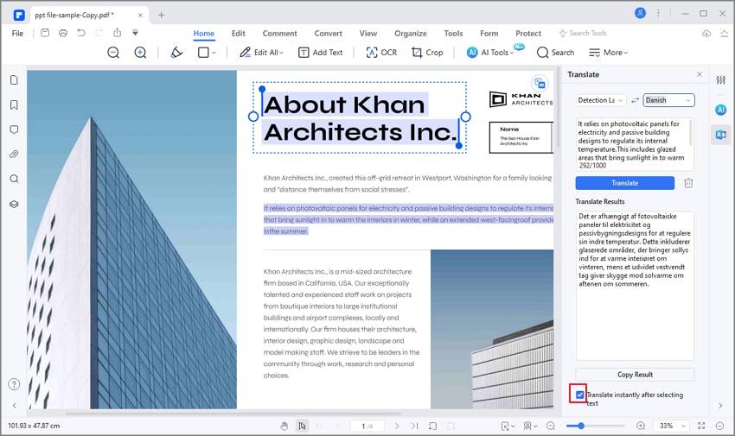This screenshot has height=436, width=735.
Task: Open the source language Detection dropdown
Action: [600, 100]
